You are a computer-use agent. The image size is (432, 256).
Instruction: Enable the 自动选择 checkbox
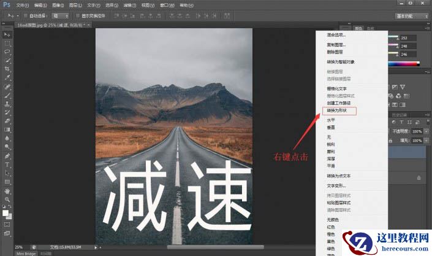click(x=25, y=16)
